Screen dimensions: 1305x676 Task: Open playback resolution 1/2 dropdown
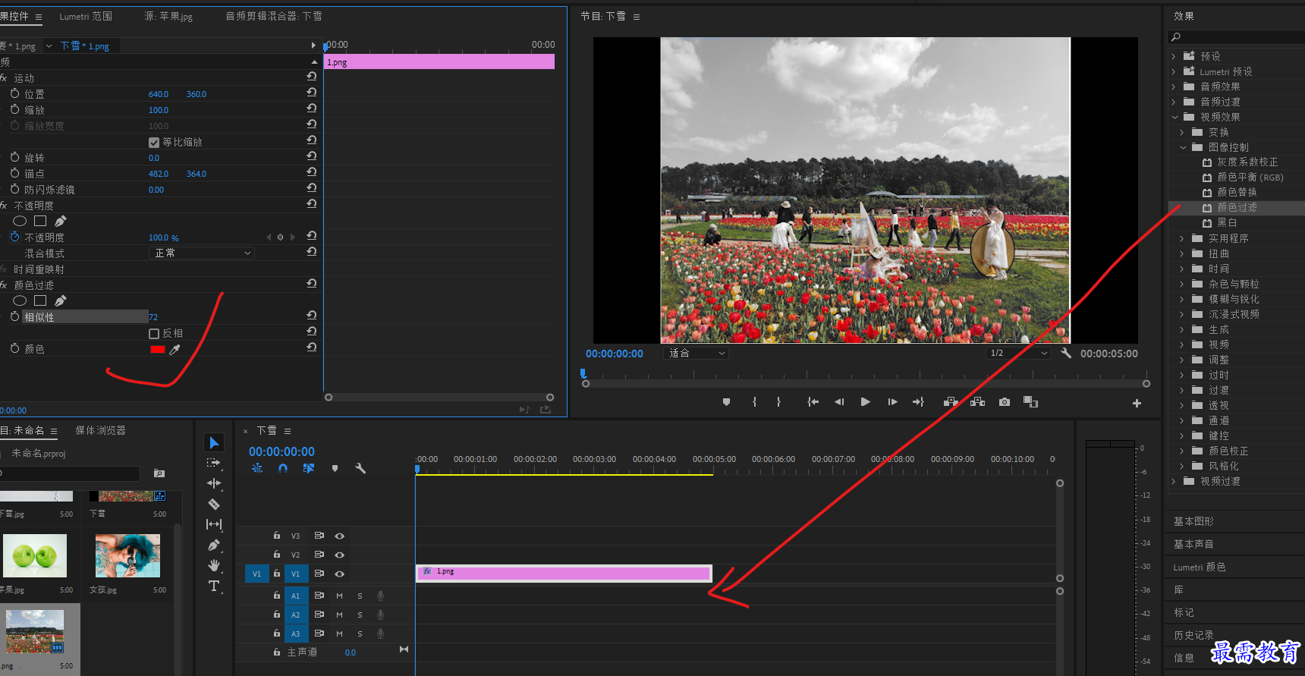point(1018,353)
